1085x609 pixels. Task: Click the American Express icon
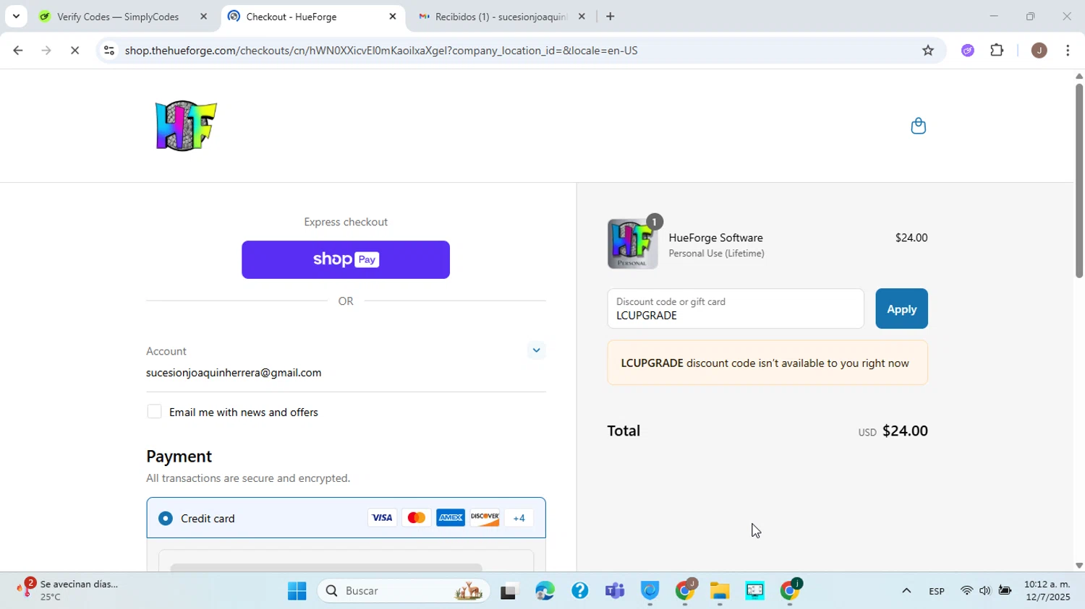(451, 518)
